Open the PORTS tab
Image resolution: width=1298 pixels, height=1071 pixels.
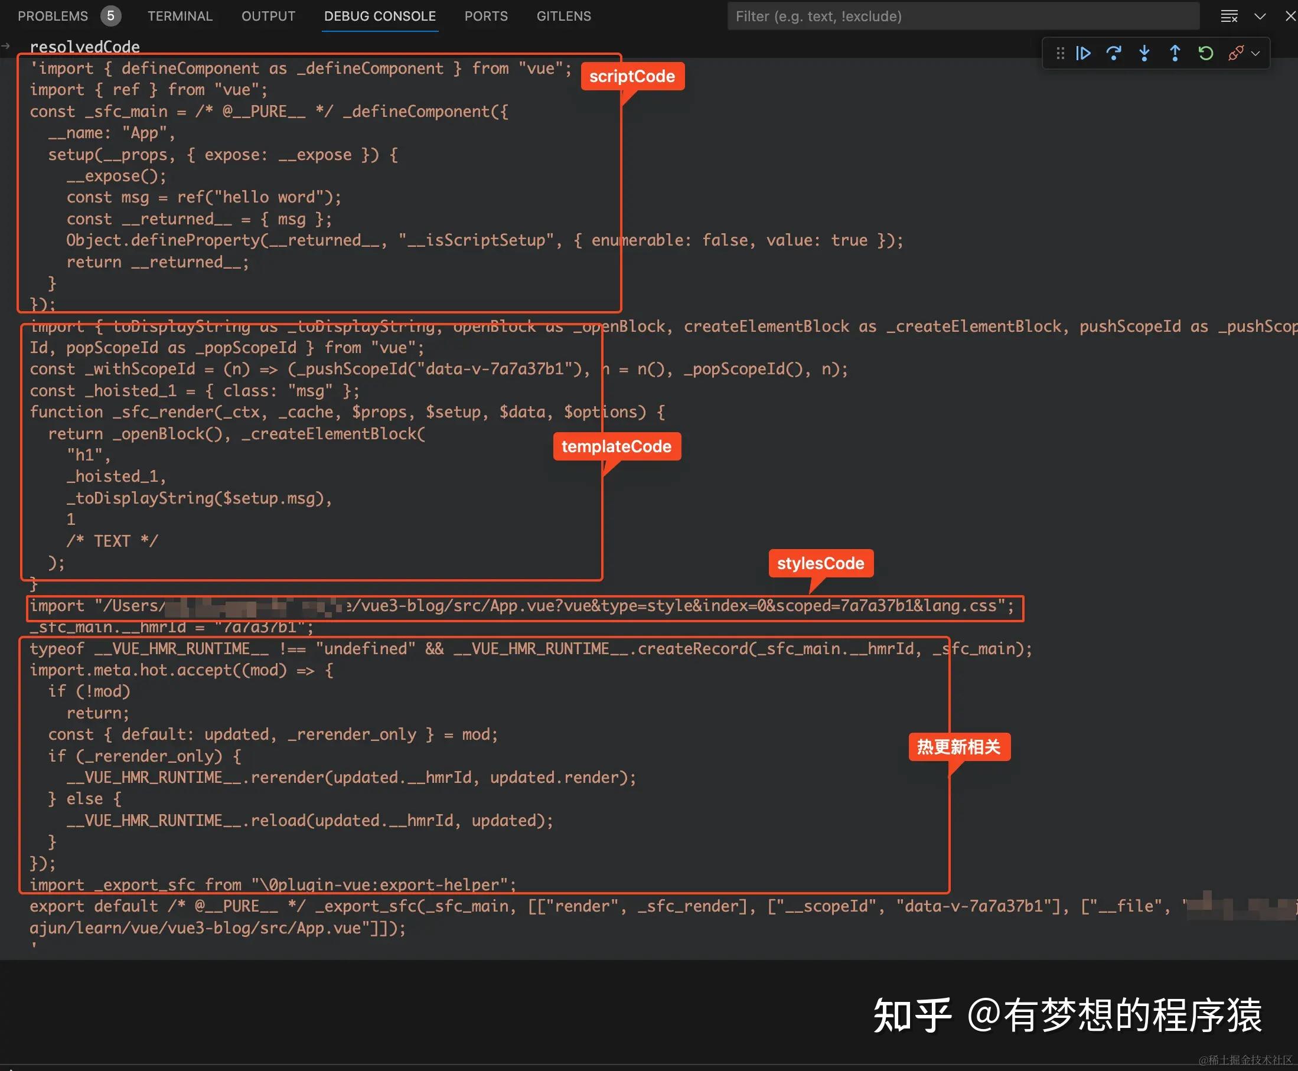pos(486,16)
